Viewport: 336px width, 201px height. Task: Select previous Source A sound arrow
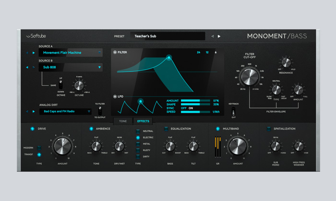pyautogui.click(x=27, y=53)
